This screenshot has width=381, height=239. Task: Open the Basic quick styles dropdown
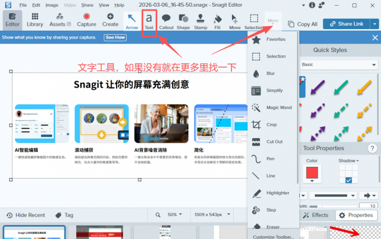[339, 65]
